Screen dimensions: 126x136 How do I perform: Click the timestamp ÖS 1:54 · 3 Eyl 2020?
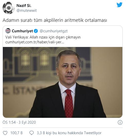click(x=19, y=122)
